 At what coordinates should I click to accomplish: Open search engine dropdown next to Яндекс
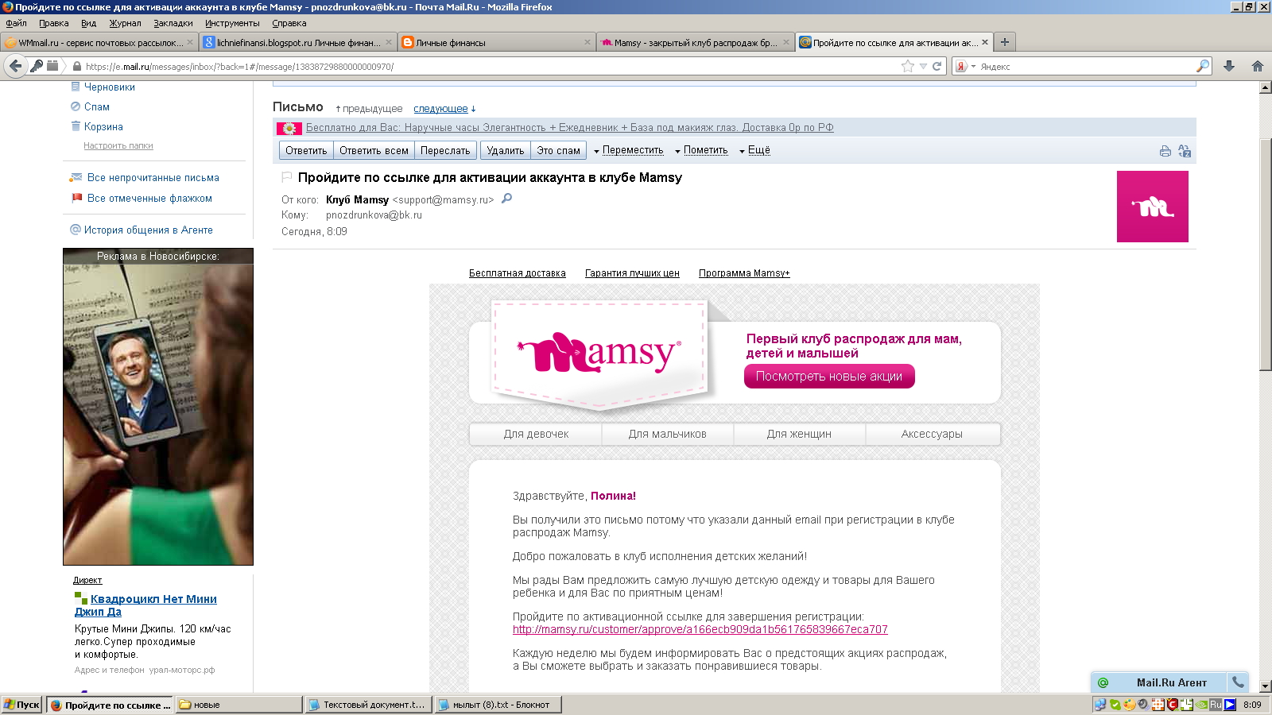(973, 67)
